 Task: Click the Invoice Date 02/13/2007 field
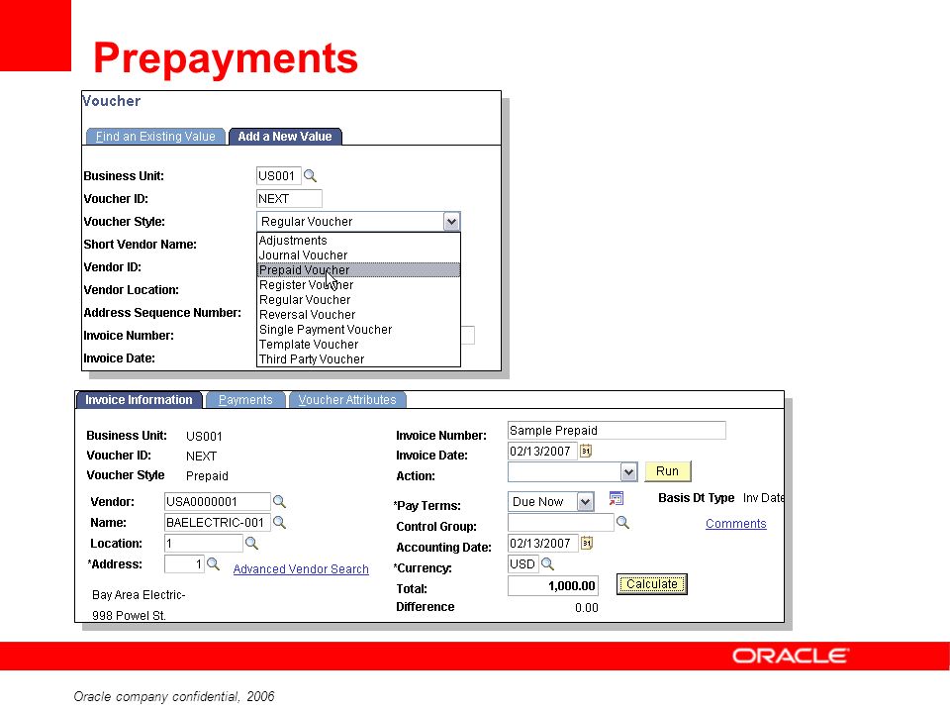point(542,452)
